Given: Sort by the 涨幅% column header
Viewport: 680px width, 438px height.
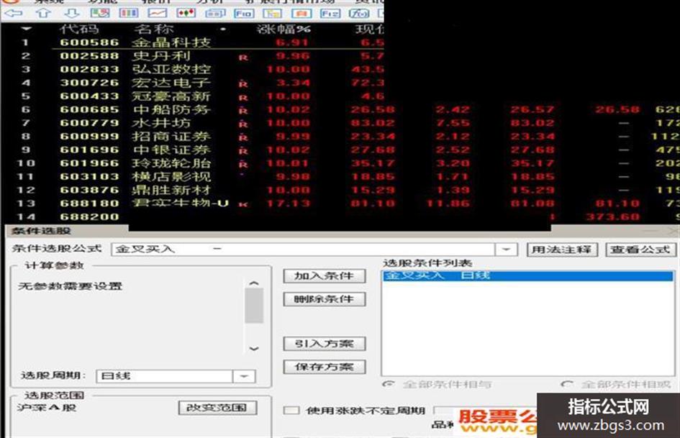Looking at the screenshot, I should (284, 29).
